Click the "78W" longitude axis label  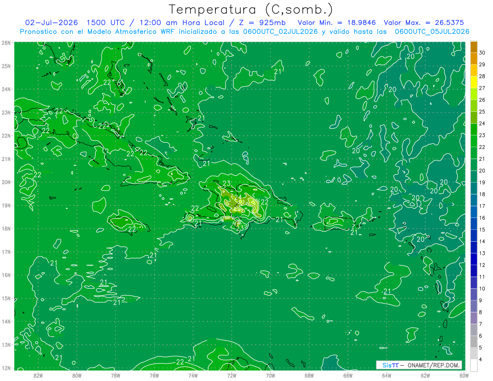tap(115, 375)
